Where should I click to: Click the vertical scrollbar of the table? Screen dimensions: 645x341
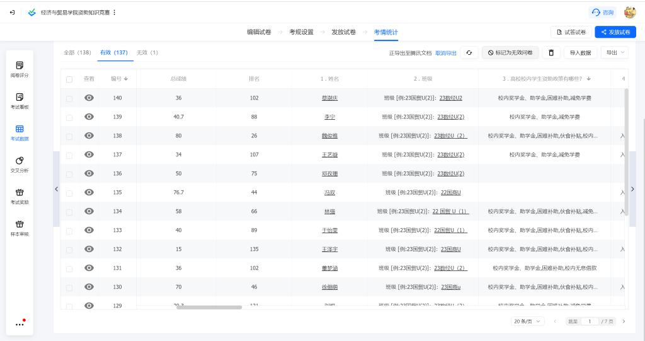627,152
